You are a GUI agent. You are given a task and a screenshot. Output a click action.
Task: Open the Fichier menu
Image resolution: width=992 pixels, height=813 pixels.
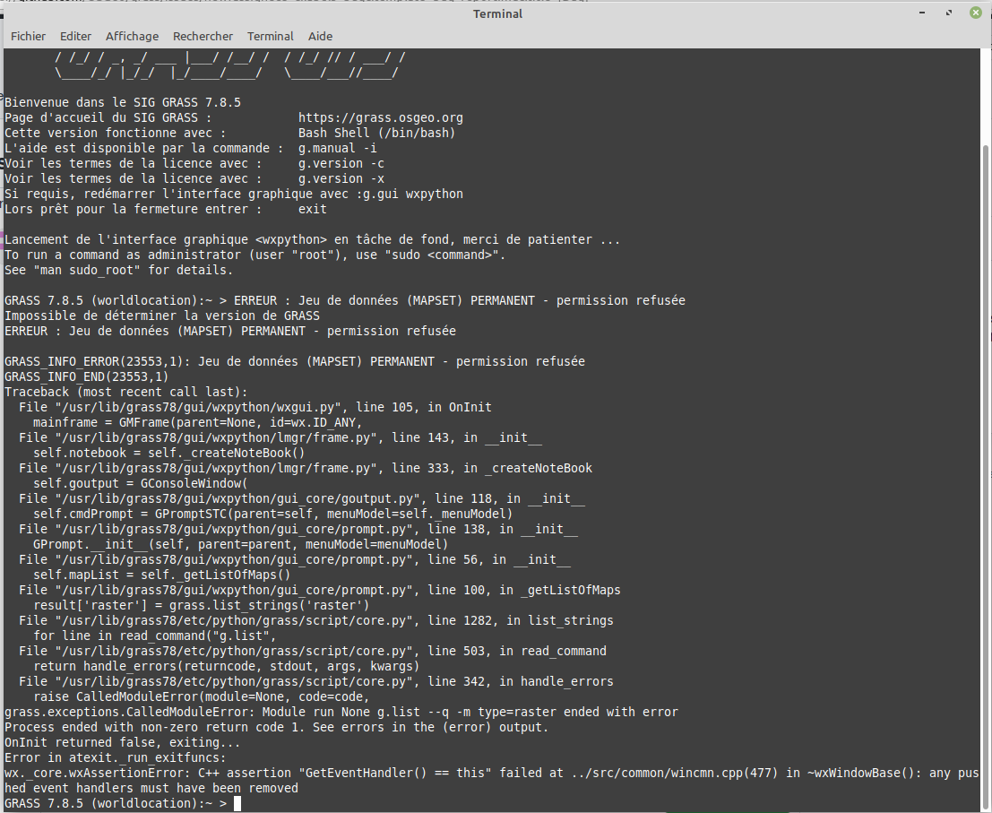[28, 36]
